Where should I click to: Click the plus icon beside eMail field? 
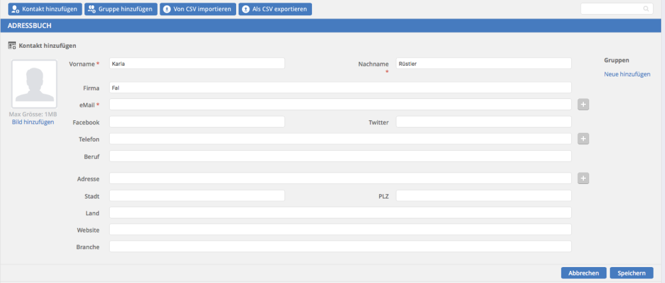point(584,104)
